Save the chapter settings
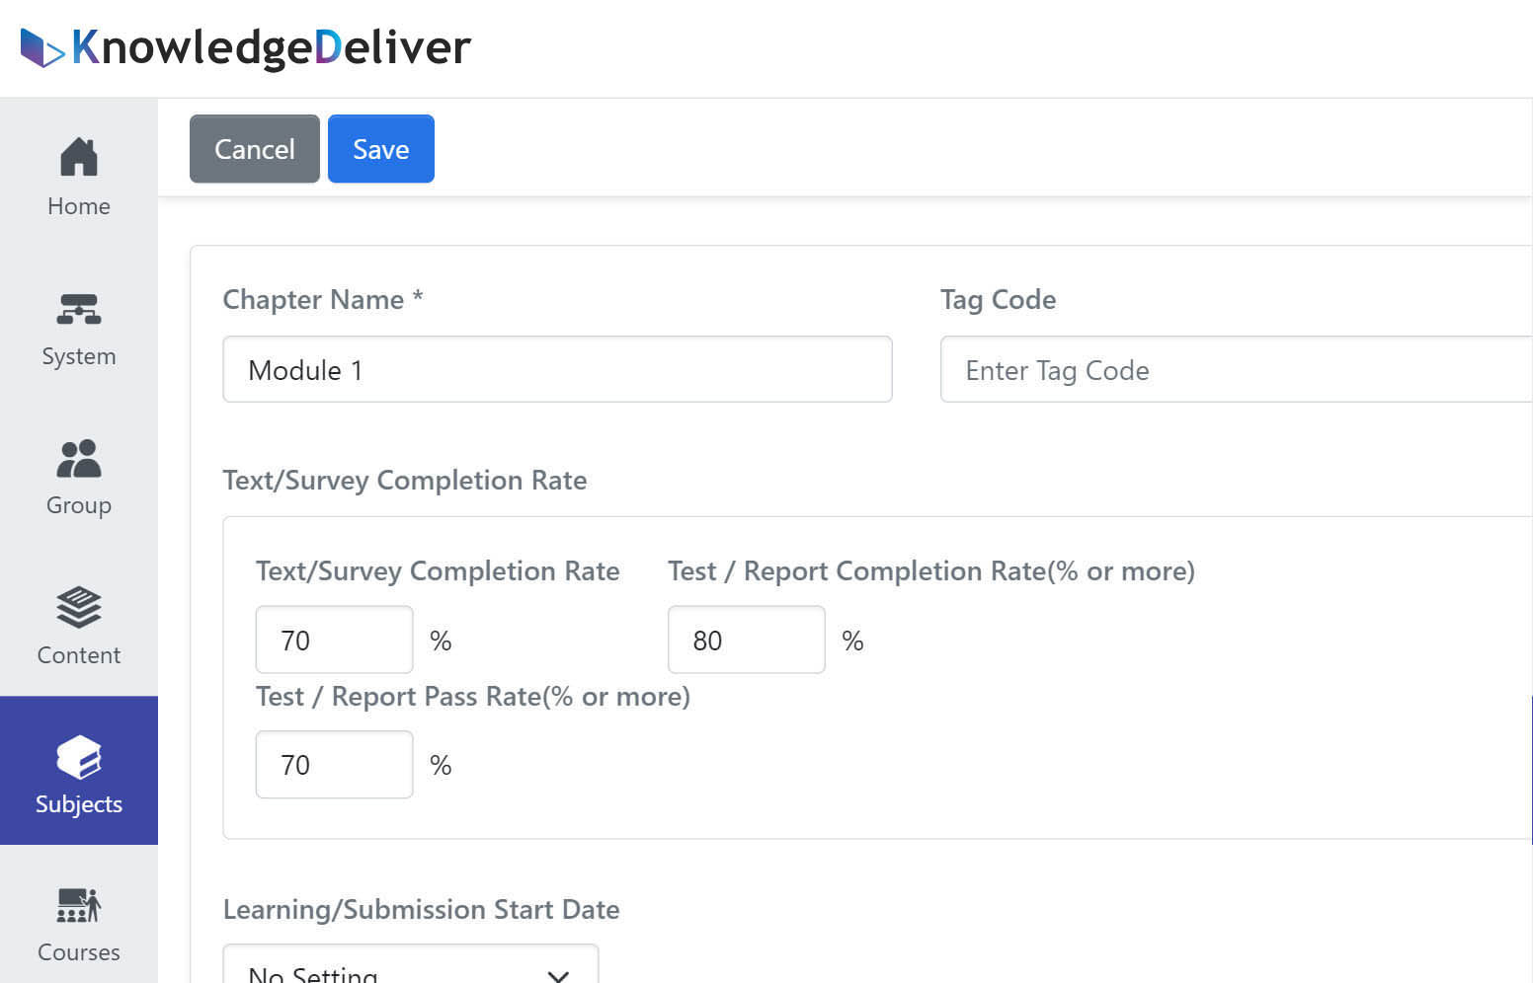 (381, 149)
